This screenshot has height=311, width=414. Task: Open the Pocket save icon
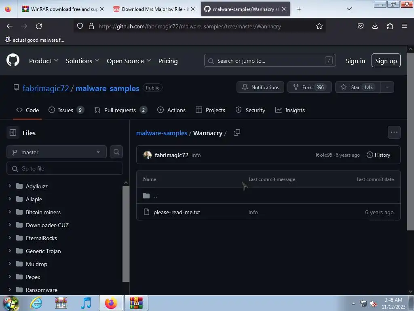[x=360, y=26]
